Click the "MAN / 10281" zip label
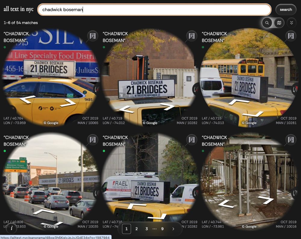 click(x=286, y=123)
